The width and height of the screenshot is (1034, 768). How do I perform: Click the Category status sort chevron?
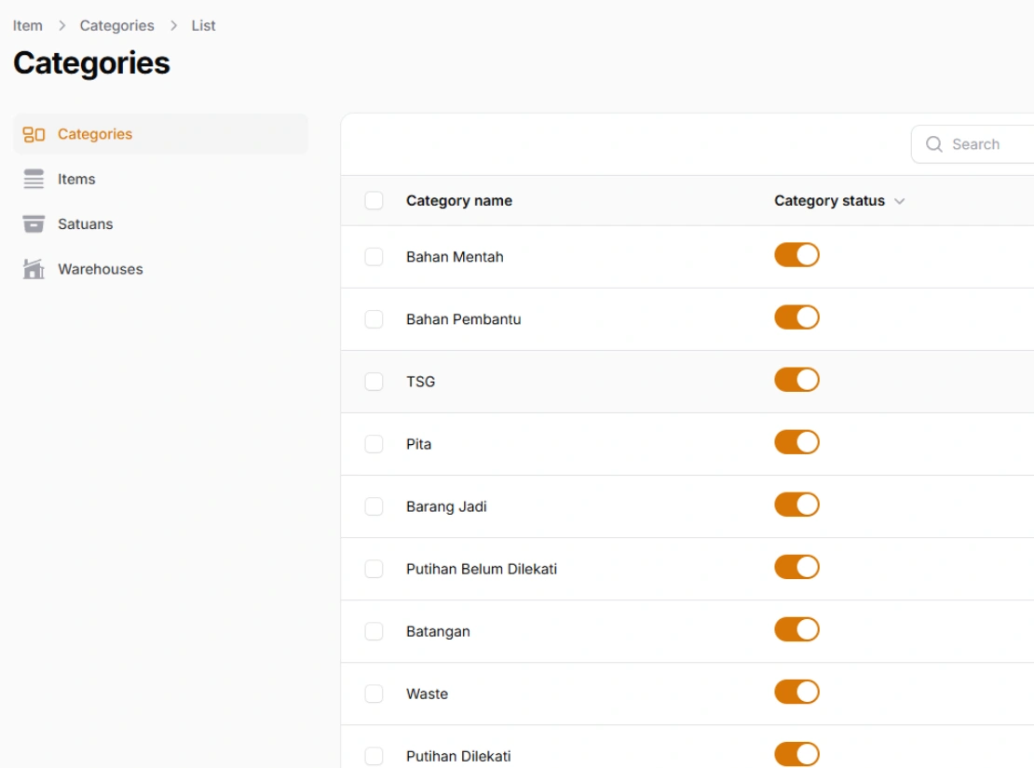pos(899,202)
